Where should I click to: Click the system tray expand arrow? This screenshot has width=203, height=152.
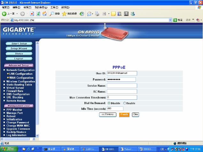pyautogui.click(x=168, y=149)
